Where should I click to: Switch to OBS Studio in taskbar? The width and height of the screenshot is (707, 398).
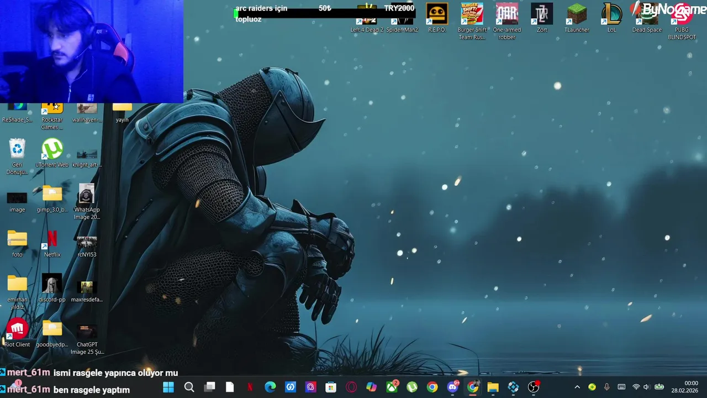pos(534,387)
